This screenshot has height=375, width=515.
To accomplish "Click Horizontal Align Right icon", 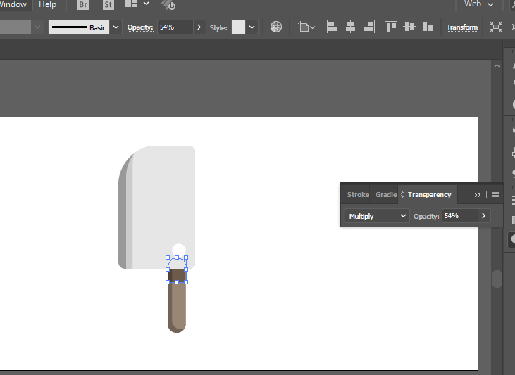I will click(x=368, y=27).
